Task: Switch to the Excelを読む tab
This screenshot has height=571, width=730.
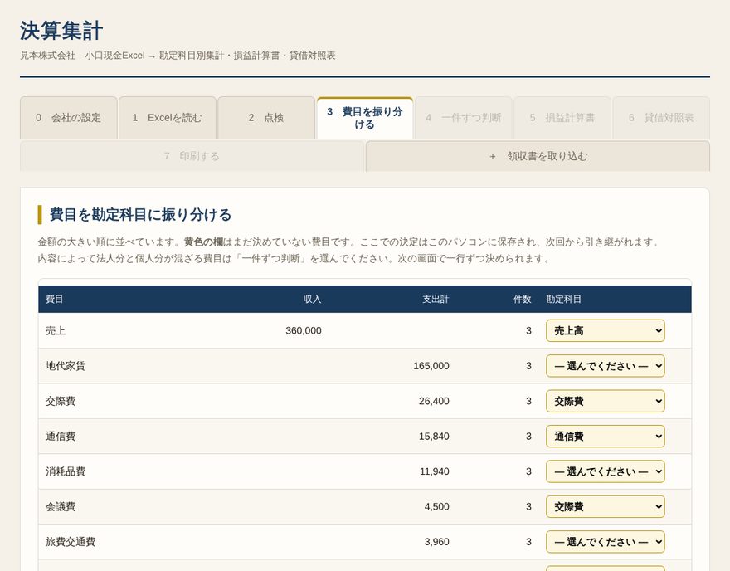Action: 168,118
